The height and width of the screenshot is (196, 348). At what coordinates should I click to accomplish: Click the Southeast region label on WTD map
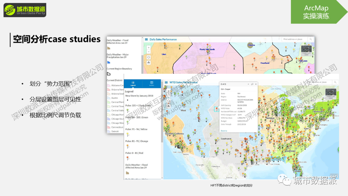click(x=290, y=151)
